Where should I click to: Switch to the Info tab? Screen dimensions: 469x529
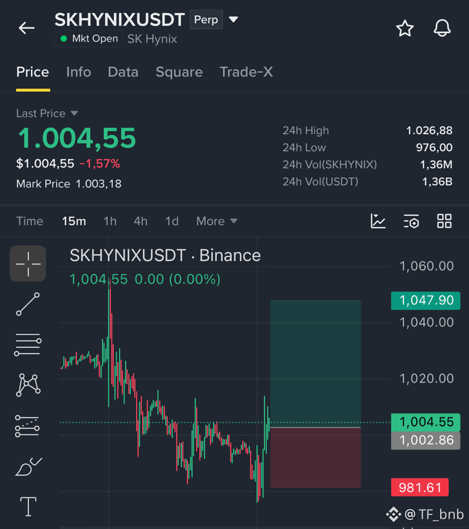point(79,72)
